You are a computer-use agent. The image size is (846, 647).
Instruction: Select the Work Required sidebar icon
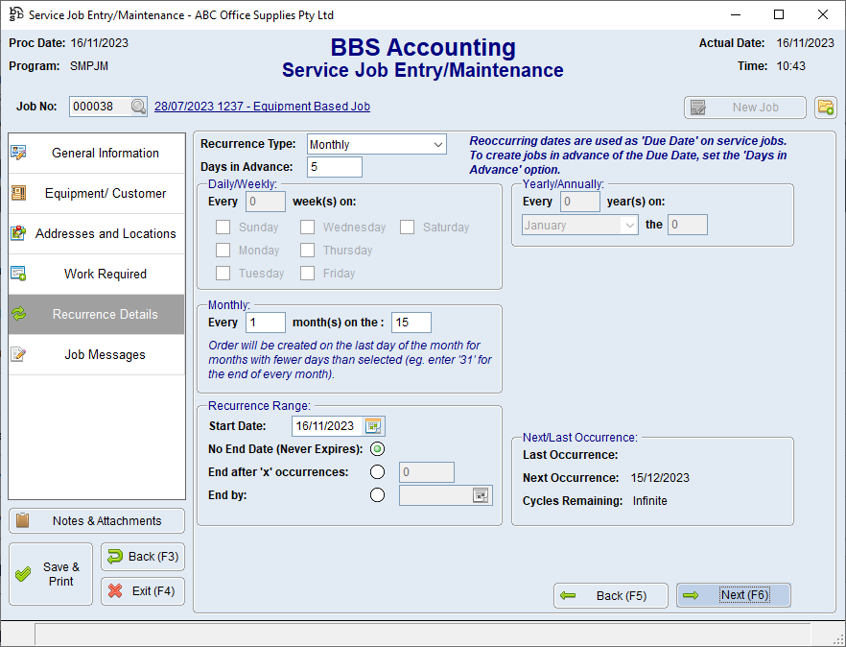[20, 274]
